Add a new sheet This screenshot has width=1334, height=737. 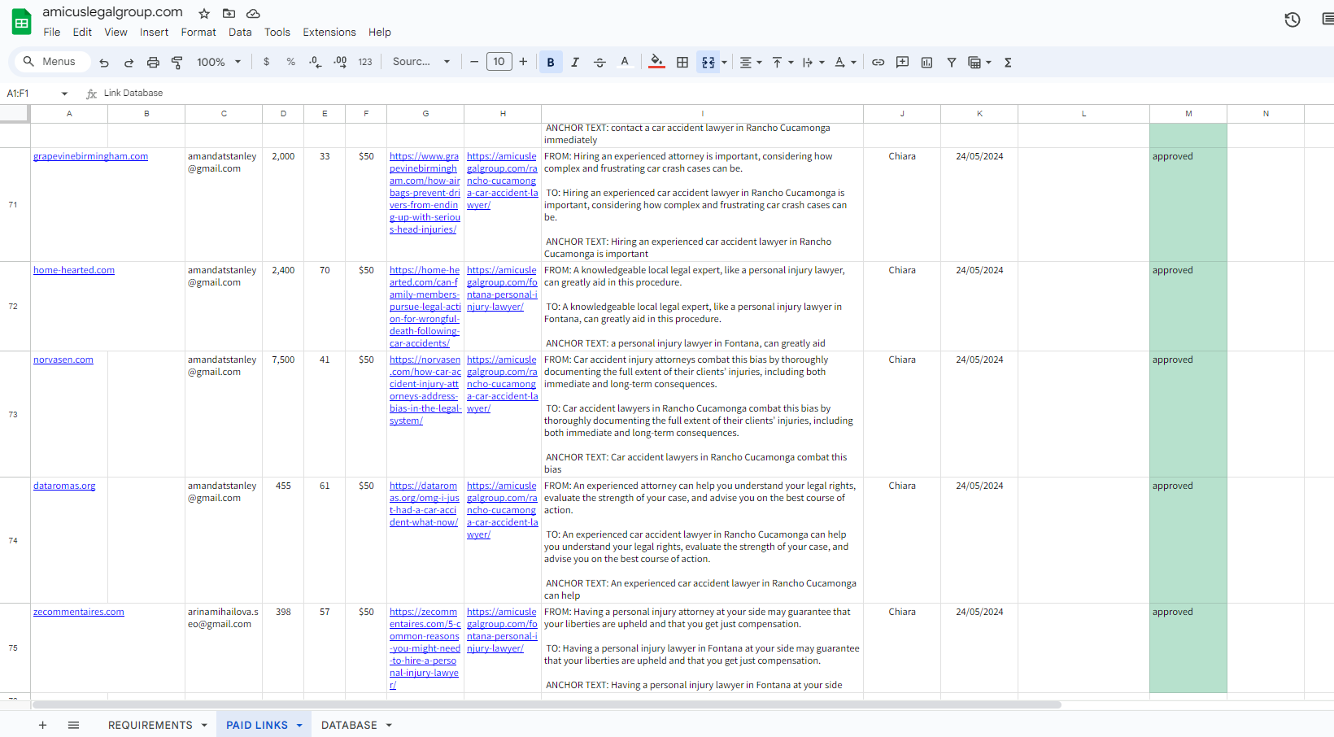(42, 725)
